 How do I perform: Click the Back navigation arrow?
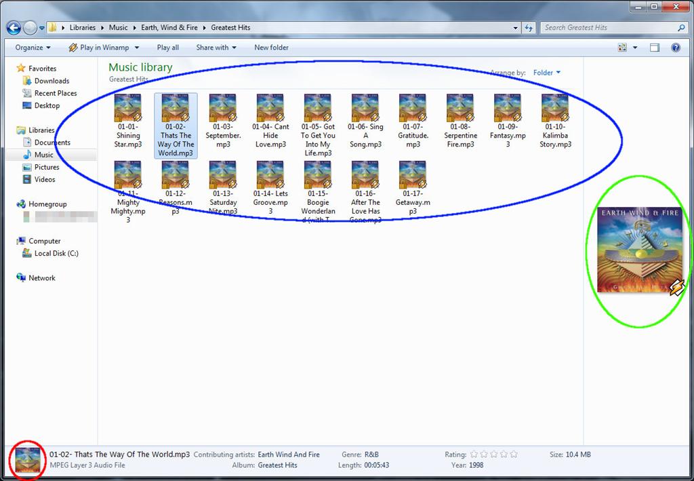click(x=14, y=28)
